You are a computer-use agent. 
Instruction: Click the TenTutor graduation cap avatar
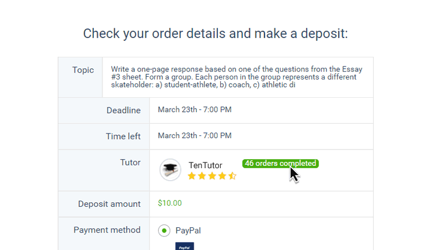click(170, 170)
